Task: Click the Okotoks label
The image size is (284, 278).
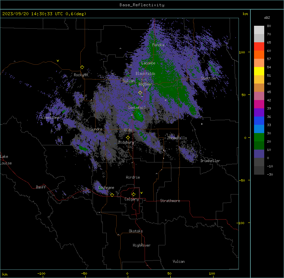Action: tap(136, 231)
